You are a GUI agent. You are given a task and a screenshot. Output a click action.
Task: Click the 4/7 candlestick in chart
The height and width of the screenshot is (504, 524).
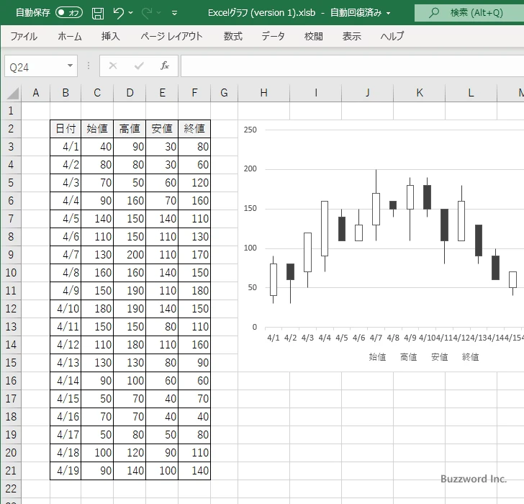click(376, 209)
